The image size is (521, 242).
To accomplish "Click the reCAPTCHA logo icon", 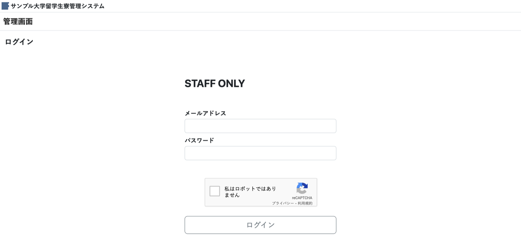I will [302, 188].
